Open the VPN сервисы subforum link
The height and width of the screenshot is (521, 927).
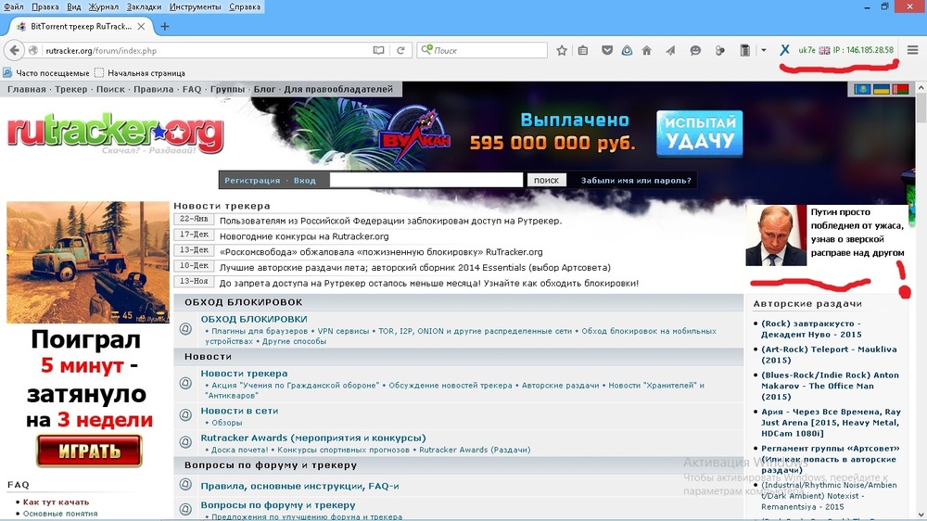coord(343,331)
